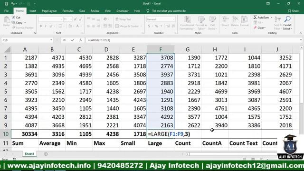Open Find & Select magnifier

click(x=287, y=19)
